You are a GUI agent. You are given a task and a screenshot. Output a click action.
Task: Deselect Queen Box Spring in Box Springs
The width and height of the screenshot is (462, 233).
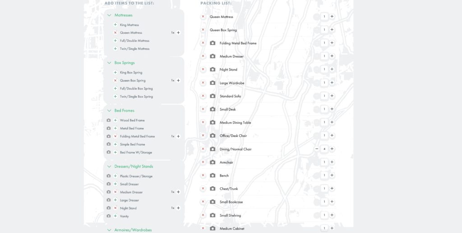pyautogui.click(x=115, y=81)
